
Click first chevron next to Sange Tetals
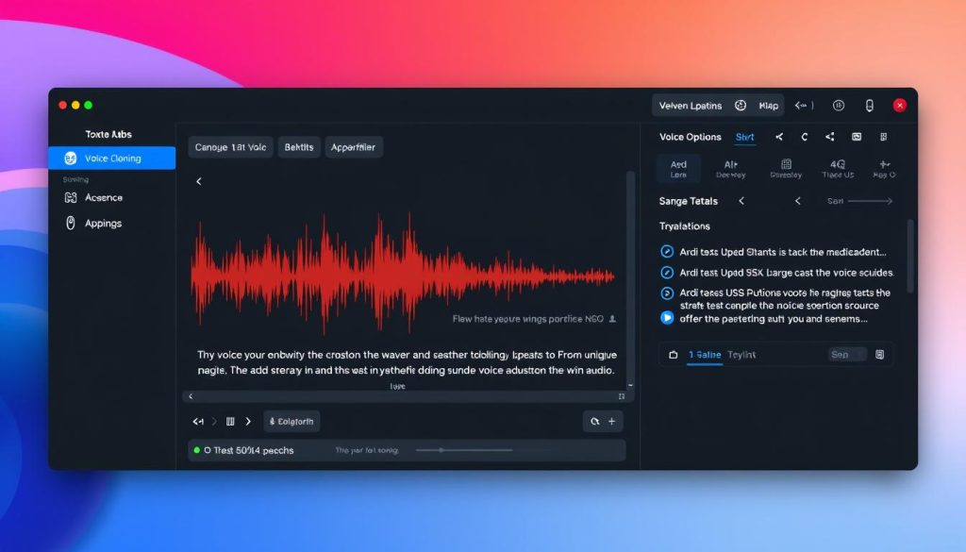pos(741,201)
